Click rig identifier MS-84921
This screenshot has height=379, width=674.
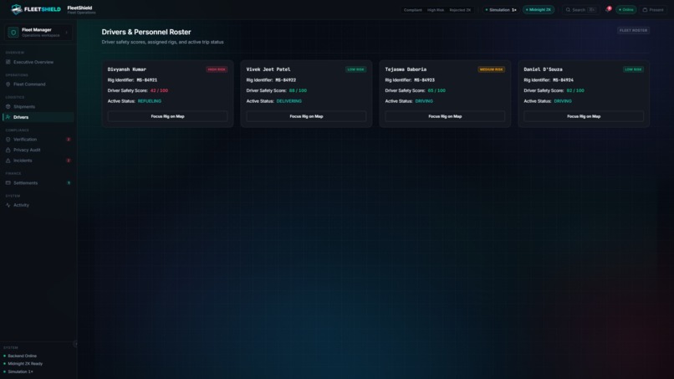147,80
